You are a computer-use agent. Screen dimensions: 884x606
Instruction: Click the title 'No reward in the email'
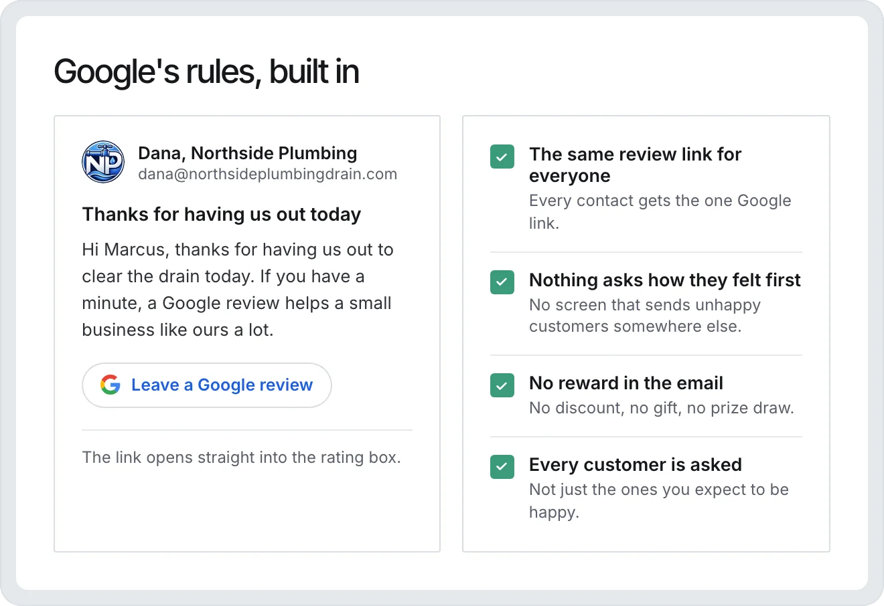[626, 383]
